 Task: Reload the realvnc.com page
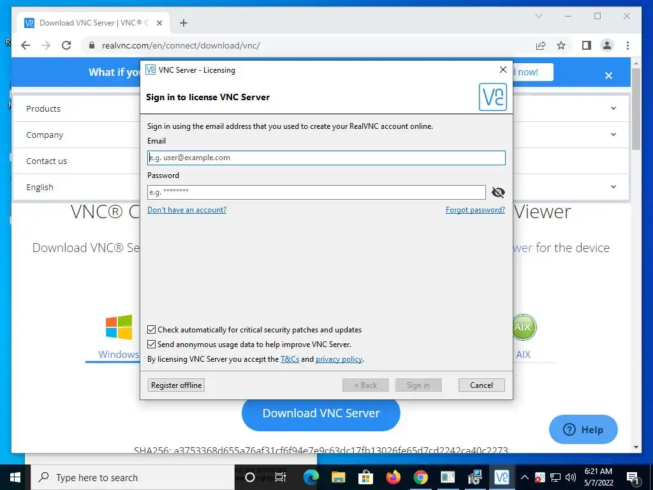(66, 45)
